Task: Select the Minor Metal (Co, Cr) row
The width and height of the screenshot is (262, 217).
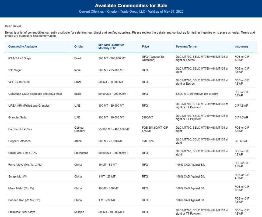Action: pos(21,188)
